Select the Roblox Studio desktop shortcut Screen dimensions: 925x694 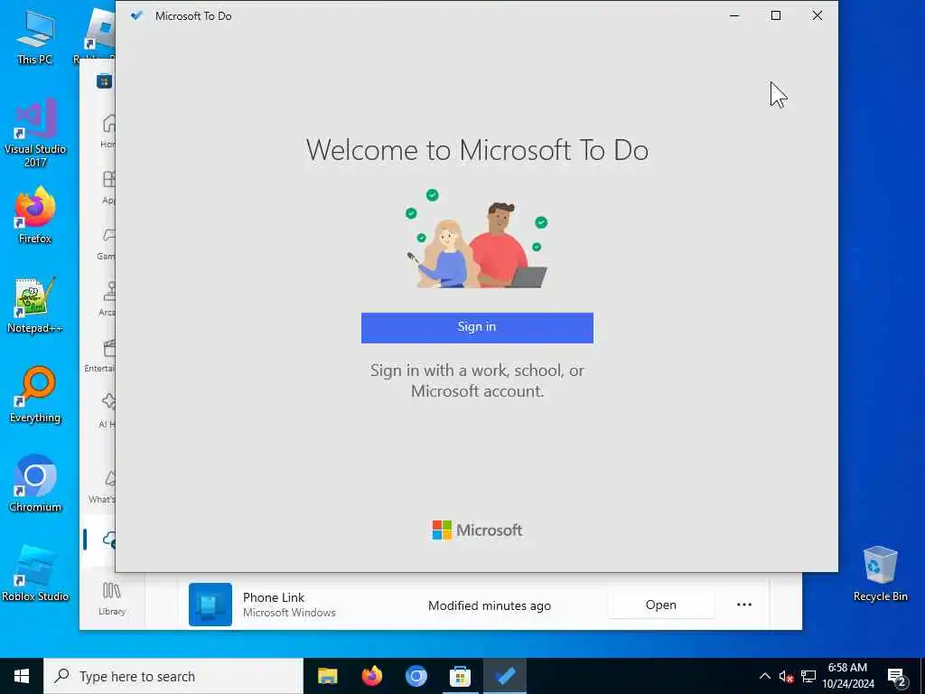pyautogui.click(x=35, y=573)
